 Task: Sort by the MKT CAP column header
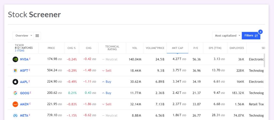(177, 48)
